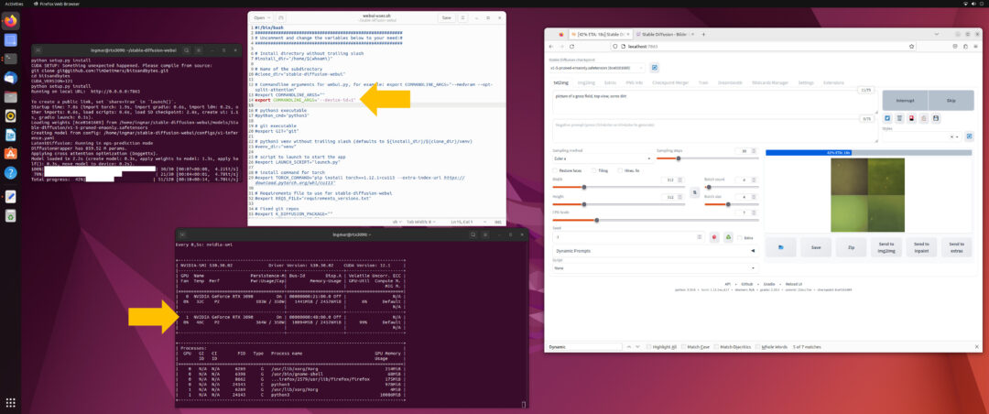The height and width of the screenshot is (414, 989).
Task: Toggle Match Diacritics in find bar
Action: click(716, 346)
